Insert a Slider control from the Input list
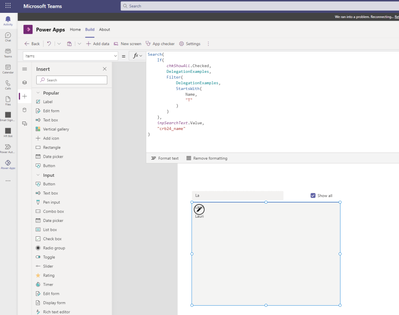Screen dimensions: 399x315 [48, 266]
